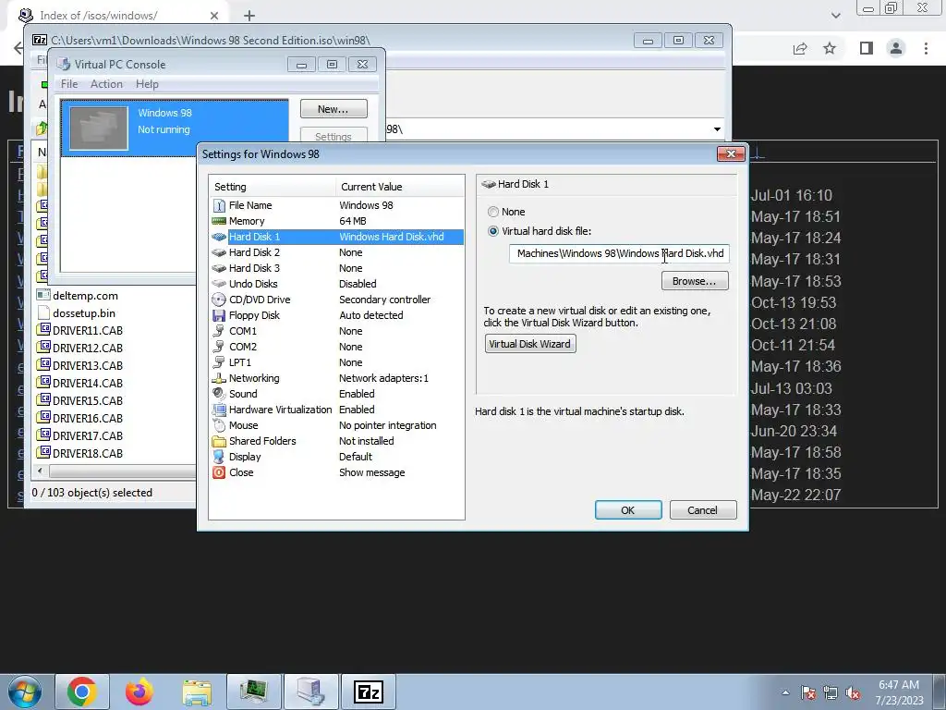The height and width of the screenshot is (710, 946).
Task: Click the taskbar clock showing 6:47 AM
Action: pos(899,692)
